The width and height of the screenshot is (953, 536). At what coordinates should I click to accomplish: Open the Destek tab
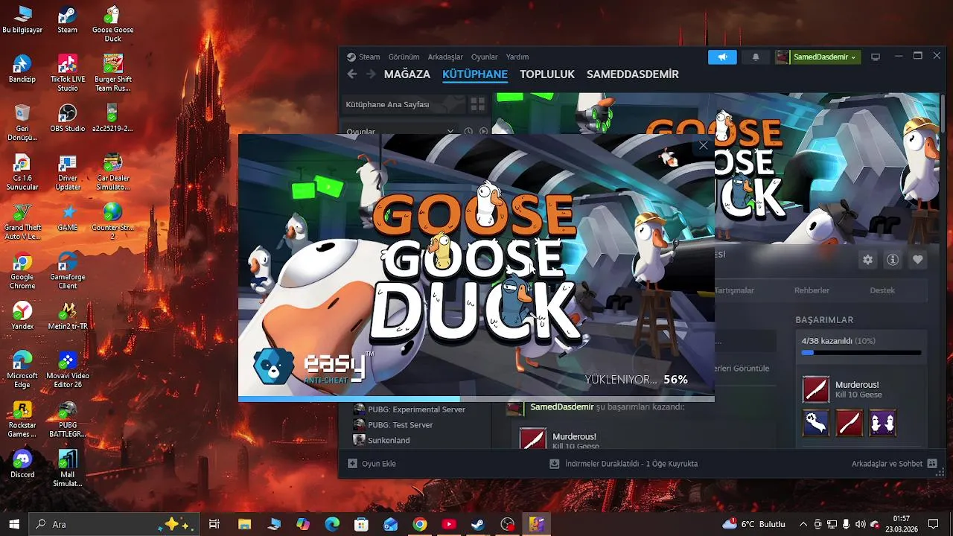pos(882,290)
